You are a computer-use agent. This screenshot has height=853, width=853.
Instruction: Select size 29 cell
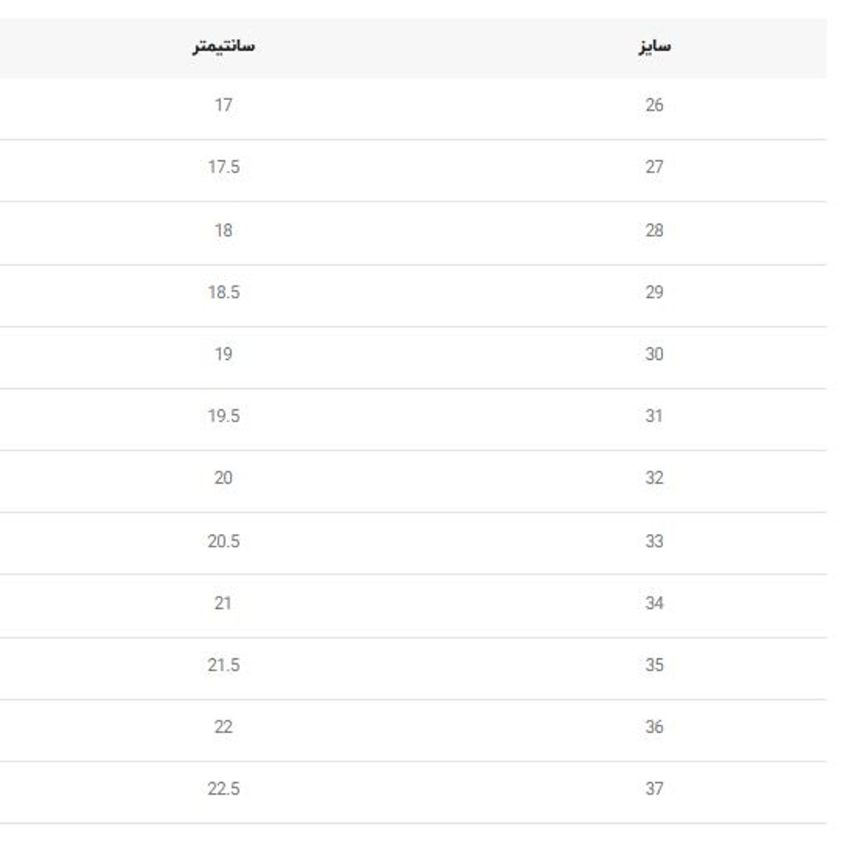coord(654,292)
